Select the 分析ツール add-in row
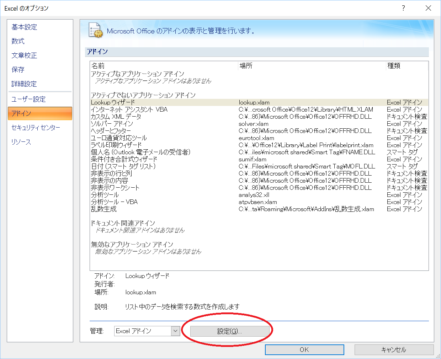This screenshot has width=441, height=359. point(259,195)
